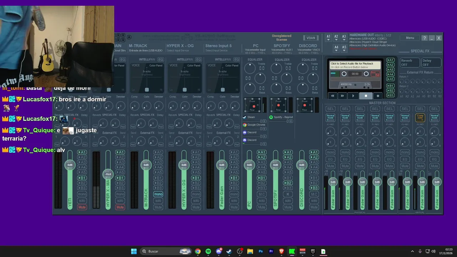
Task: Open File Explorer from the taskbar
Action: pyautogui.click(x=250, y=251)
